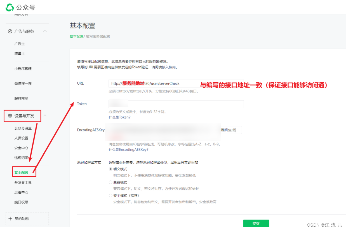Click the 基本配置 breadcrumb link
346x230 pixels.
click(x=76, y=36)
